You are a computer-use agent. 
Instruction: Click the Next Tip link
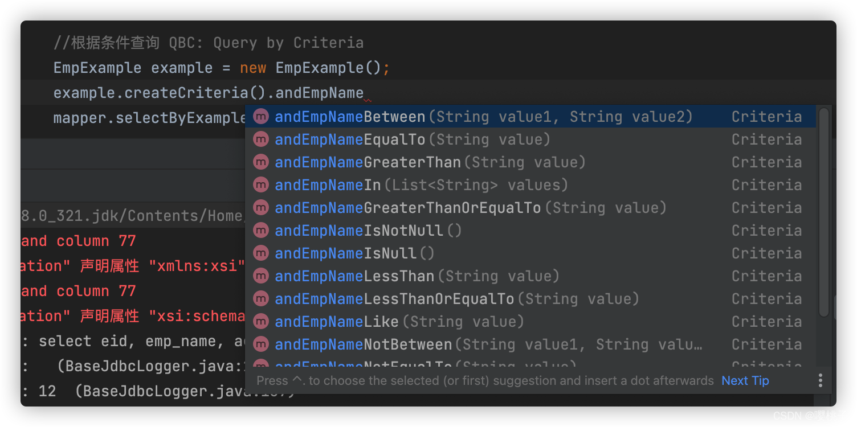tap(745, 380)
